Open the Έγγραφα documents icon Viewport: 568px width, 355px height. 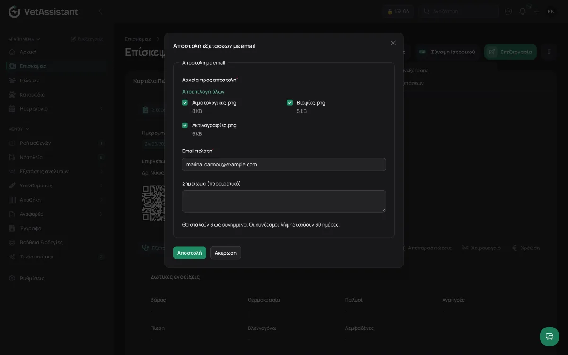click(12, 228)
